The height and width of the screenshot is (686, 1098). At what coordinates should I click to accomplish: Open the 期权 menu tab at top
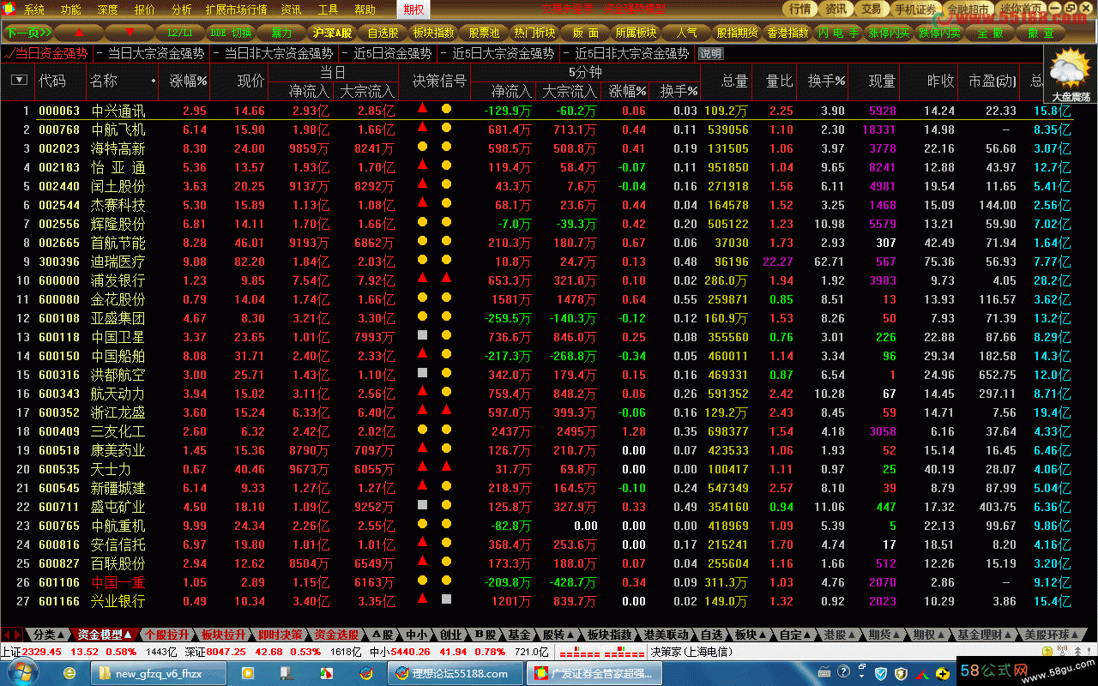pyautogui.click(x=413, y=10)
